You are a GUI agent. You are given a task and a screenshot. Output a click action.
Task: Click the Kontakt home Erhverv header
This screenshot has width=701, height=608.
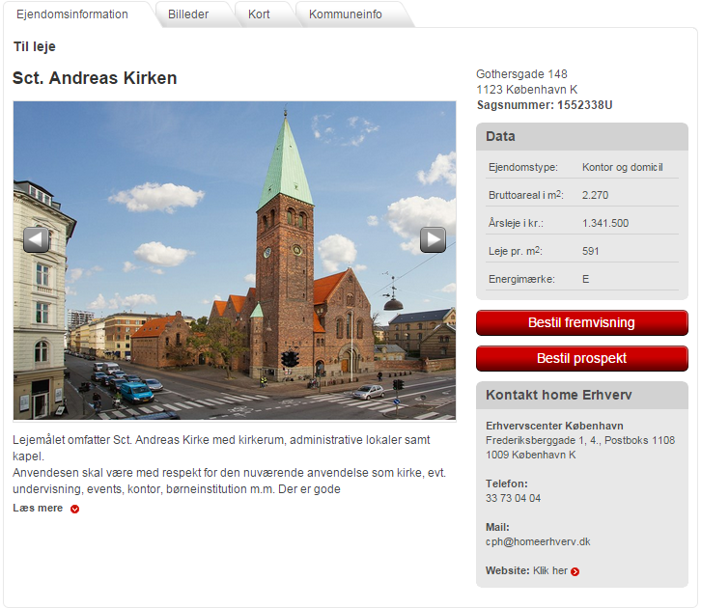point(581,396)
